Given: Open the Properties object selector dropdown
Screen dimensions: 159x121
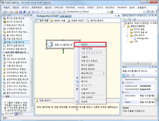Looking at the screenshot, I should point(156,71).
